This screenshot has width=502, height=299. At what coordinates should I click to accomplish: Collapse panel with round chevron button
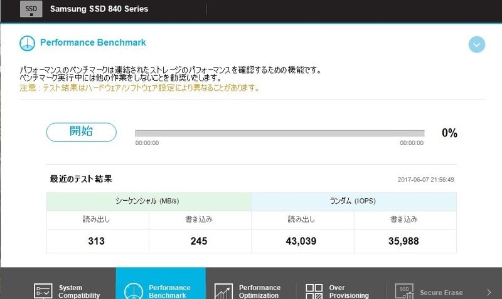477,44
